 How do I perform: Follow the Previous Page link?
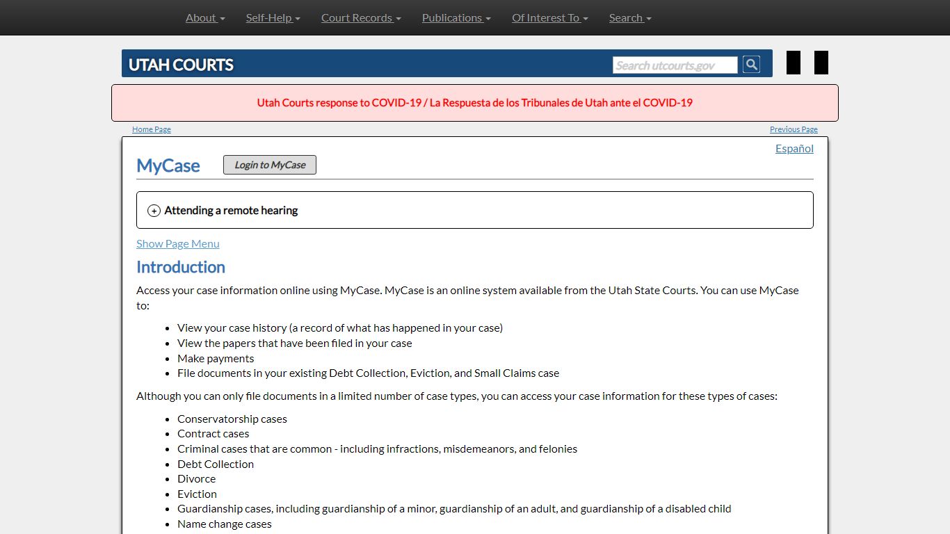pos(794,129)
